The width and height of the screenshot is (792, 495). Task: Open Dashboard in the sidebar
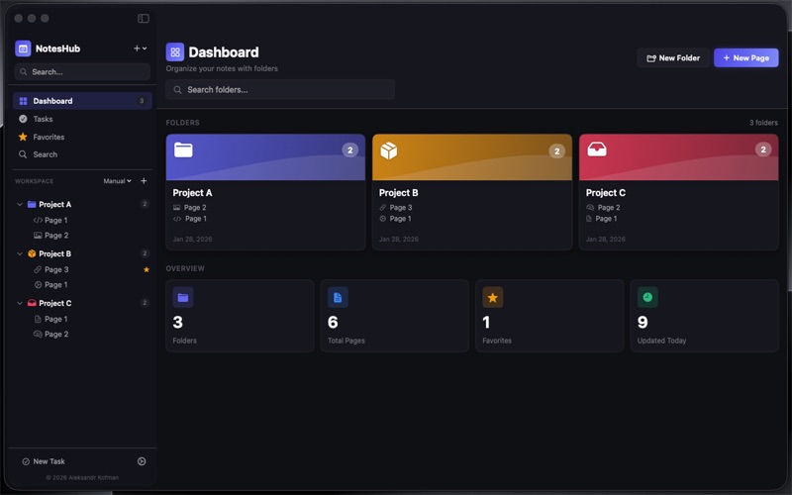pos(82,101)
